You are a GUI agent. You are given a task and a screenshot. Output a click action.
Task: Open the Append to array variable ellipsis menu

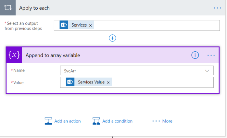(211, 56)
